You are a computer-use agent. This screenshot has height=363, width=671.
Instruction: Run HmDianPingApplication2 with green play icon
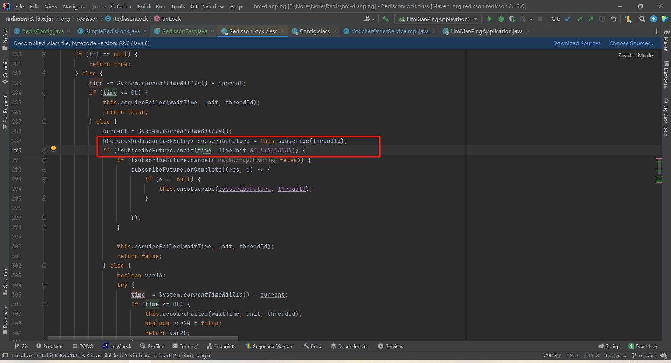coord(490,19)
